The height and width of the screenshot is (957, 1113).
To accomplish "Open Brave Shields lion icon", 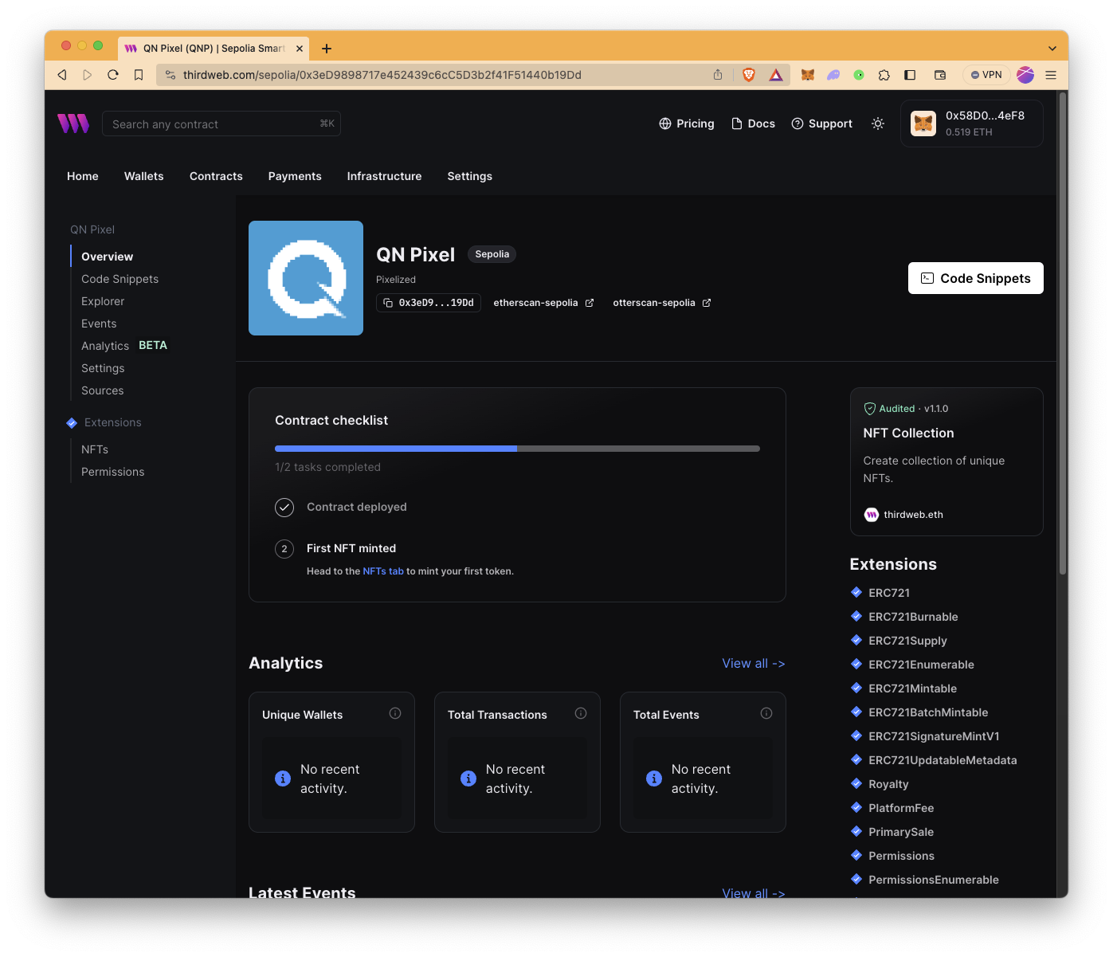I will click(749, 75).
